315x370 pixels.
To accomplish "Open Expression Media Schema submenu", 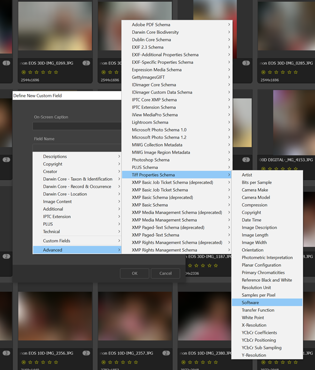I will (x=177, y=70).
